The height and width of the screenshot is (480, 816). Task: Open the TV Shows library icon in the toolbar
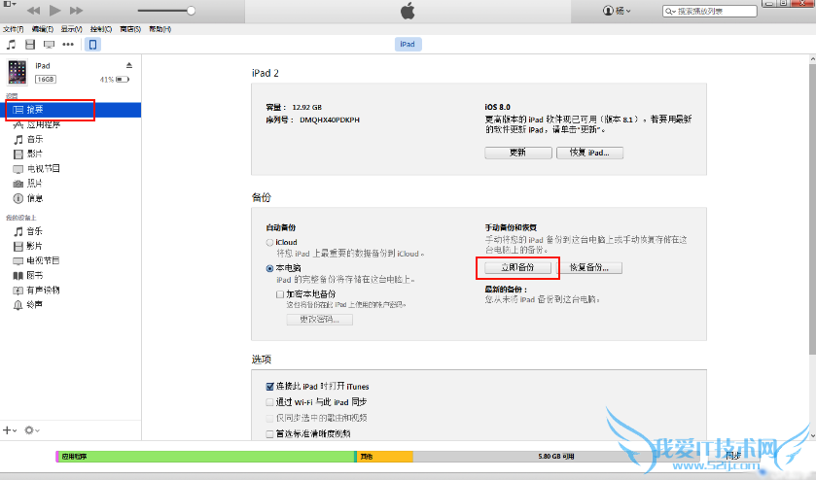coord(49,45)
